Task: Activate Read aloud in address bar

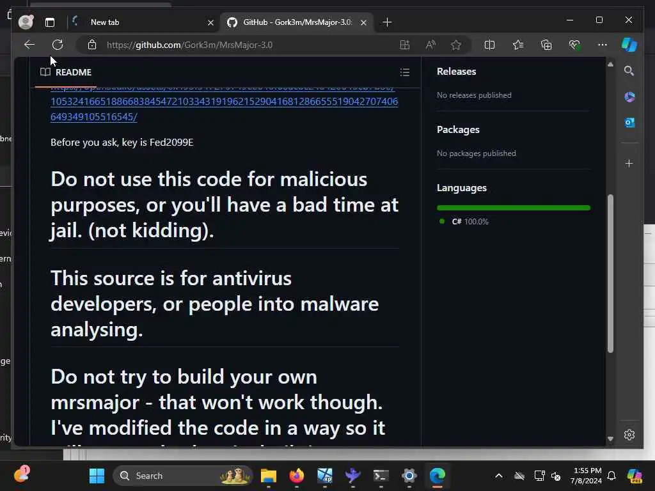Action: (430, 45)
